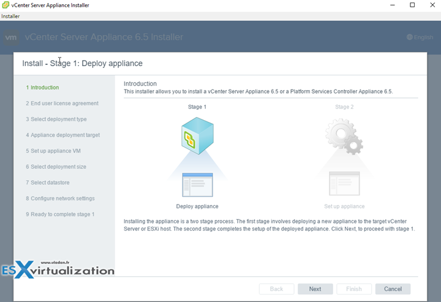Click the Deploy appliance window icon

[197, 185]
